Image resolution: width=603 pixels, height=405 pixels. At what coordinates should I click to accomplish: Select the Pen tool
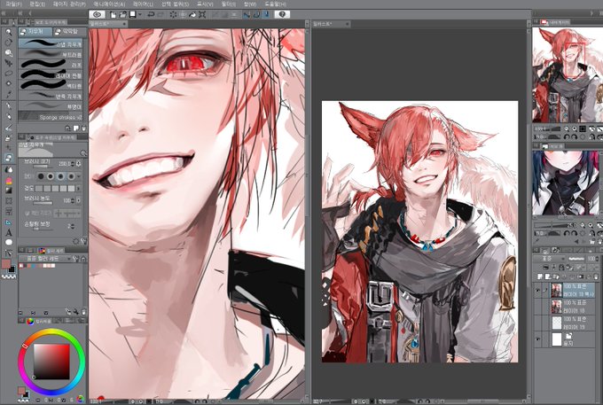coord(8,105)
